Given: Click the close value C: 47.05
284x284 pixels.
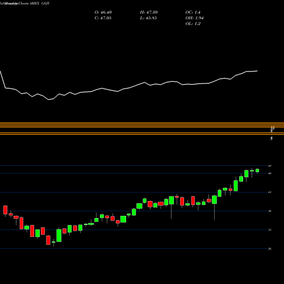Looking at the screenshot, I should [x=103, y=18].
